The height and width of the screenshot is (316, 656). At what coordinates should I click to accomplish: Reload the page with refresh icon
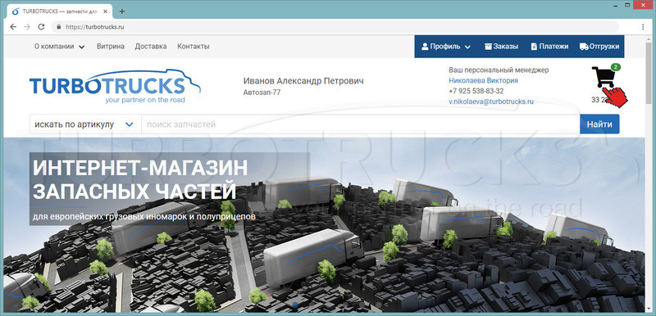coord(41,27)
